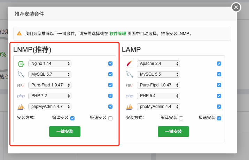The image size is (249, 160).
Task: Open the MySQL 5.5 version dropdown
Action: (158, 74)
